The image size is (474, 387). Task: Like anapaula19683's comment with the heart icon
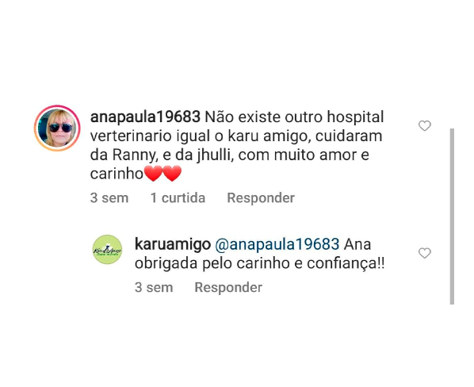(424, 126)
